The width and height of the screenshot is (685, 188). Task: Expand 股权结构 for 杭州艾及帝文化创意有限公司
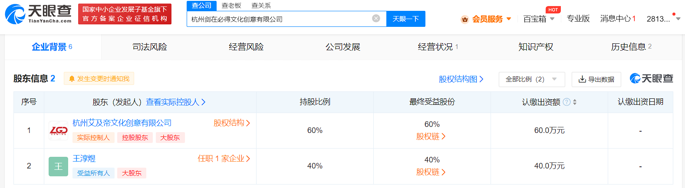coord(232,123)
